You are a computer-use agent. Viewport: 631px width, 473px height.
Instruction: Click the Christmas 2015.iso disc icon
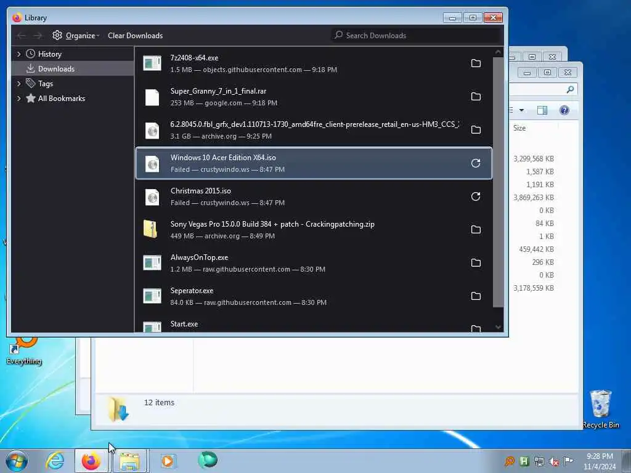pos(152,197)
